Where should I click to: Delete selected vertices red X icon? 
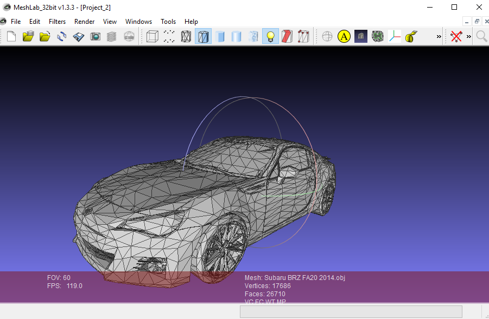(456, 36)
